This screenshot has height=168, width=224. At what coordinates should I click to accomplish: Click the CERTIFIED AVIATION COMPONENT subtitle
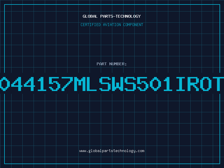[112, 25]
